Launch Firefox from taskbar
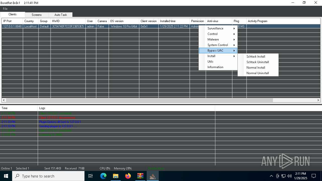Screen dimensions: 322x181 pos(128,176)
